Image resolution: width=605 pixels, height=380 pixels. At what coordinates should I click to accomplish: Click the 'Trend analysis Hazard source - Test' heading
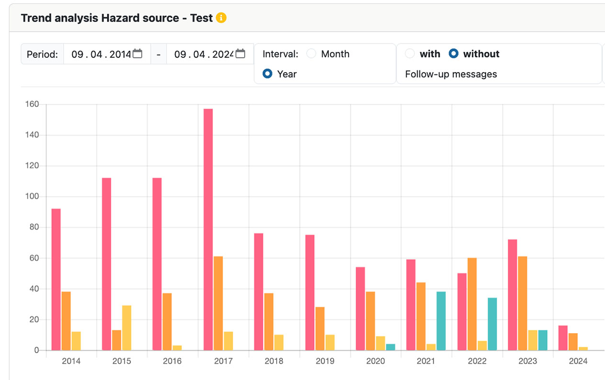[x=117, y=18]
